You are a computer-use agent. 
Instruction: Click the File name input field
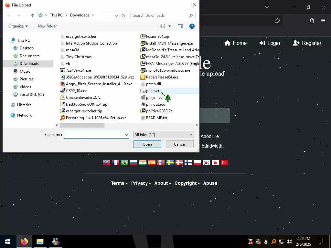pyautogui.click(x=94, y=135)
